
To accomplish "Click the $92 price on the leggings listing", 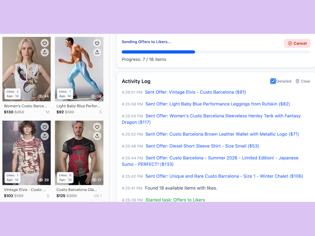I will 60,112.
